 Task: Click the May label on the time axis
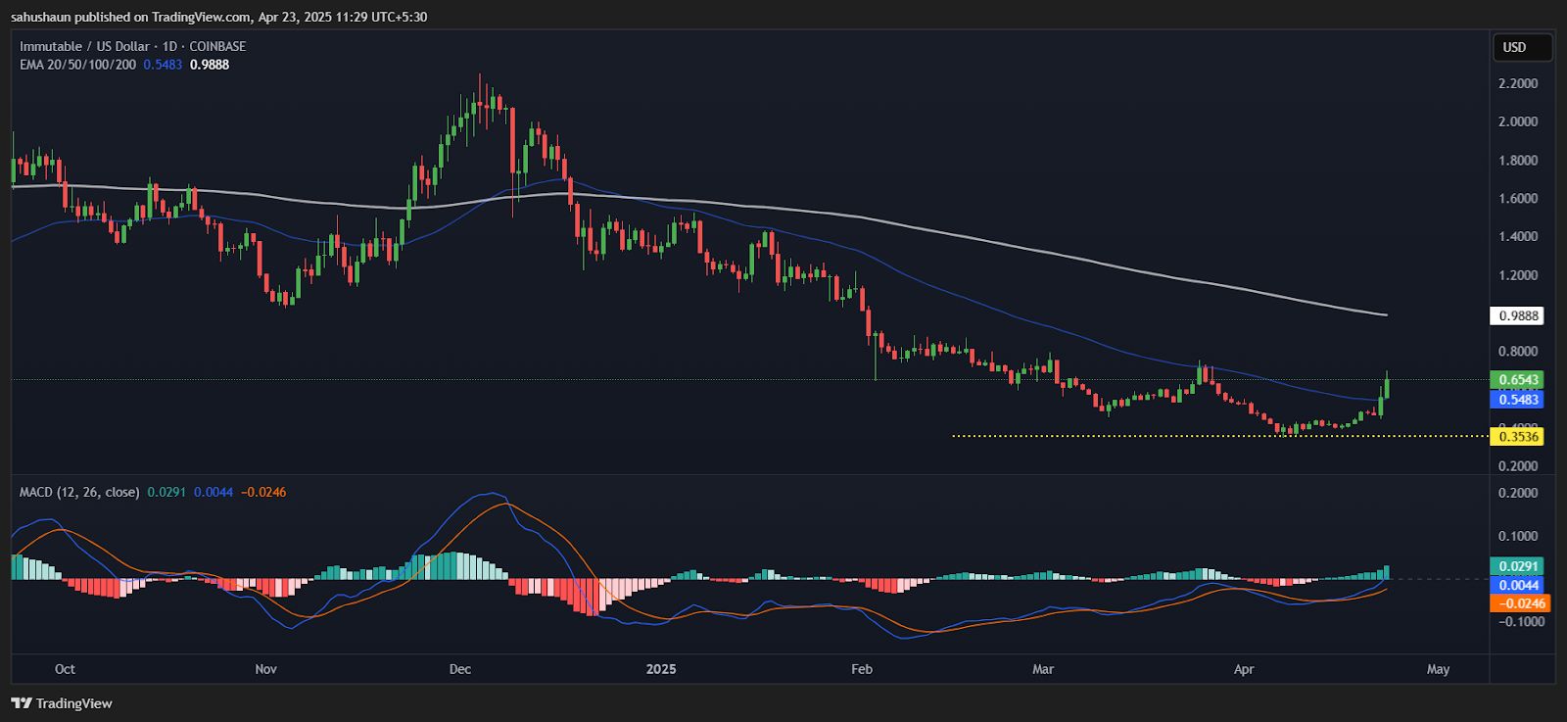tap(1438, 669)
